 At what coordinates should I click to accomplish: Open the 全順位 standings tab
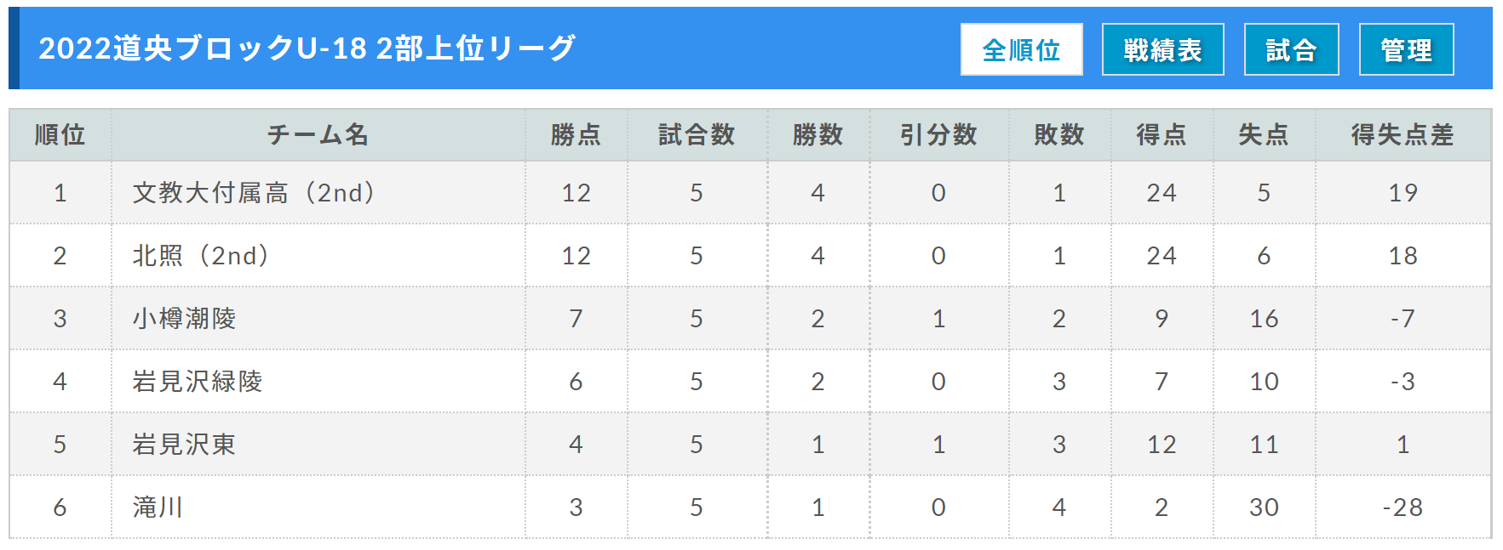pyautogui.click(x=1021, y=49)
